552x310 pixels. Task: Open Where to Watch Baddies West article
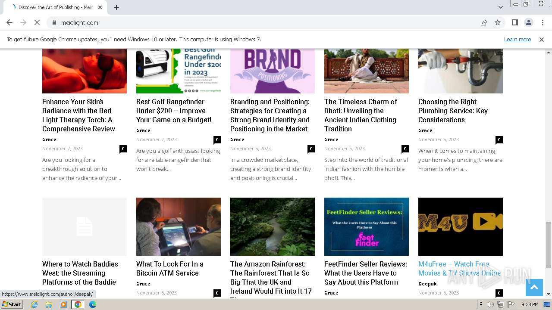click(80, 273)
